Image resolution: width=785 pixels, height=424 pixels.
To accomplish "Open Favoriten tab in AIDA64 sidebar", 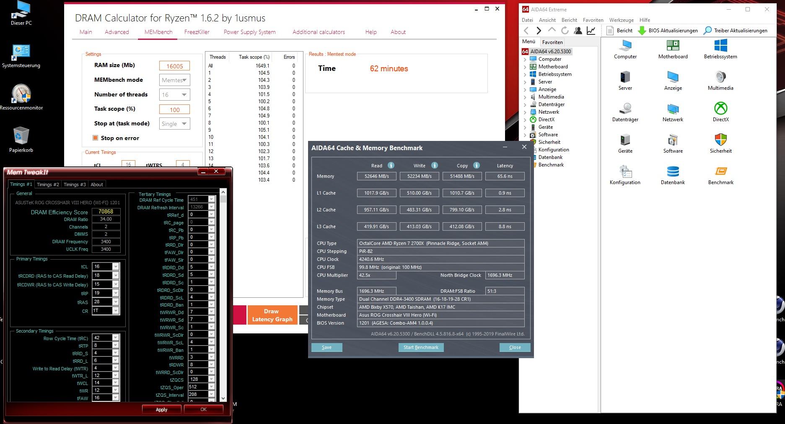I will click(x=552, y=42).
